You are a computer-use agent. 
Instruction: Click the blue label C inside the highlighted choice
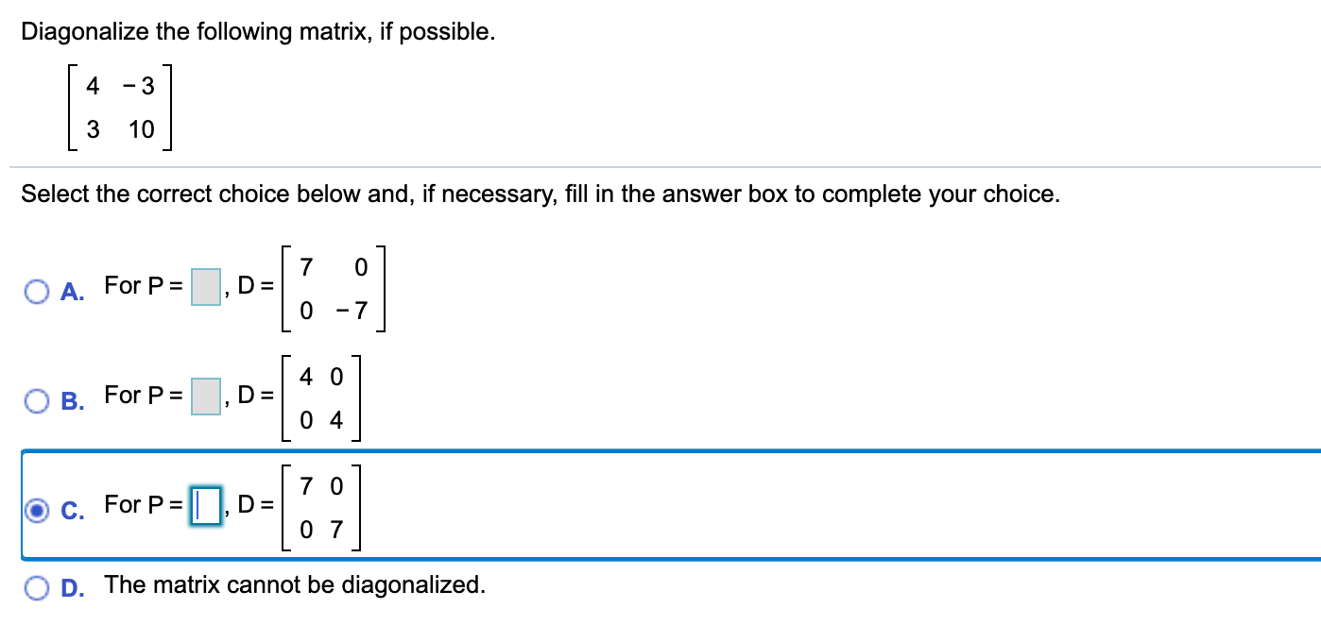click(70, 511)
